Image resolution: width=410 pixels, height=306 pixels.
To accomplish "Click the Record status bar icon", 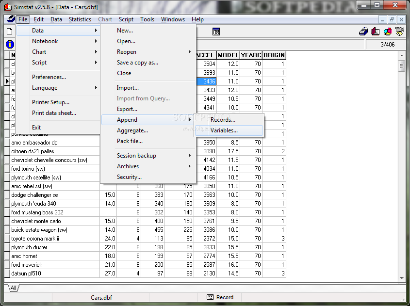I will click(210, 297).
